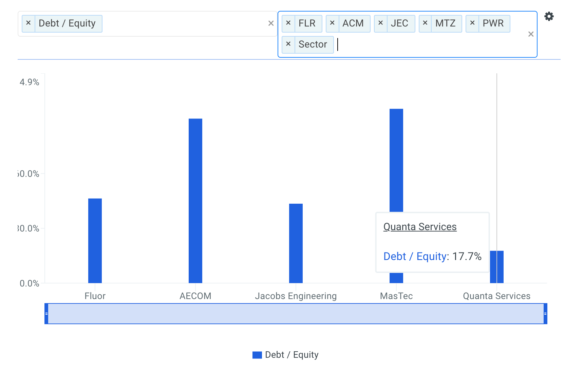Screen dimensions: 583x370
Task: Click the Fluor bar in the chart
Action: coord(95,241)
